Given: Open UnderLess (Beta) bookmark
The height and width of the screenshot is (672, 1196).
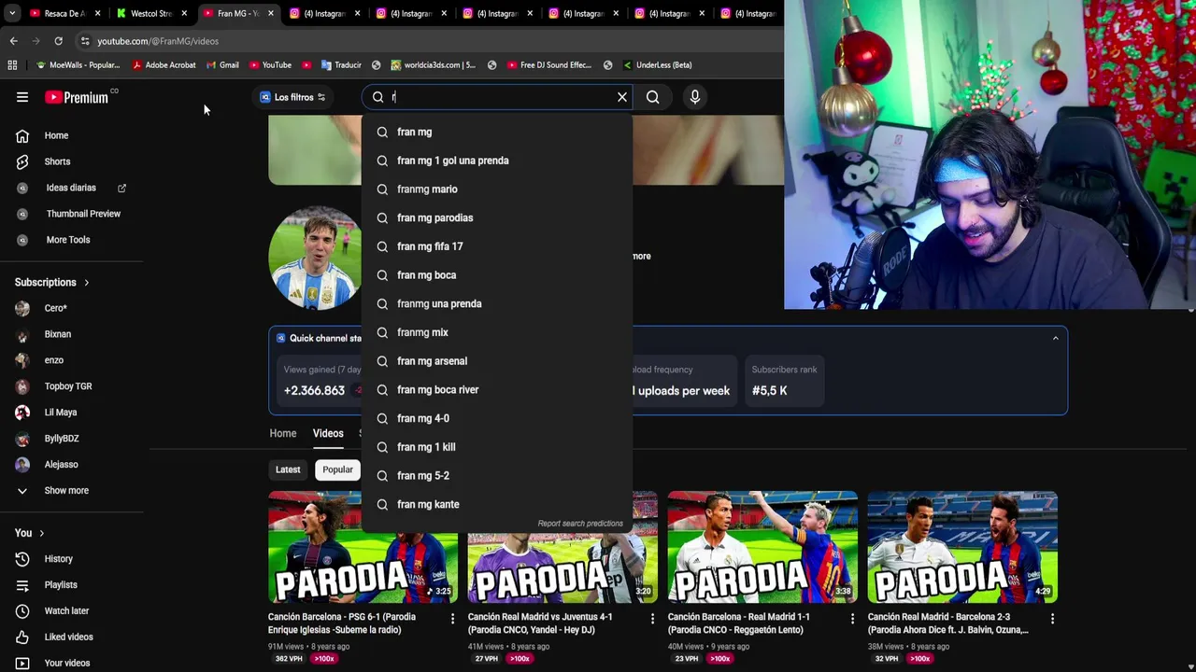Looking at the screenshot, I should [657, 65].
